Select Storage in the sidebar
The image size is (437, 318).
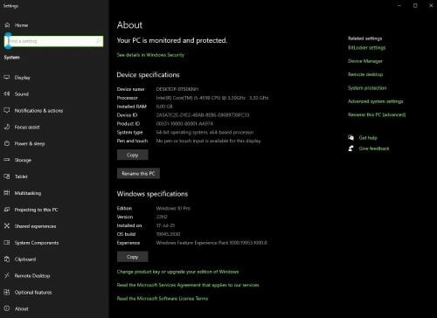[23, 160]
